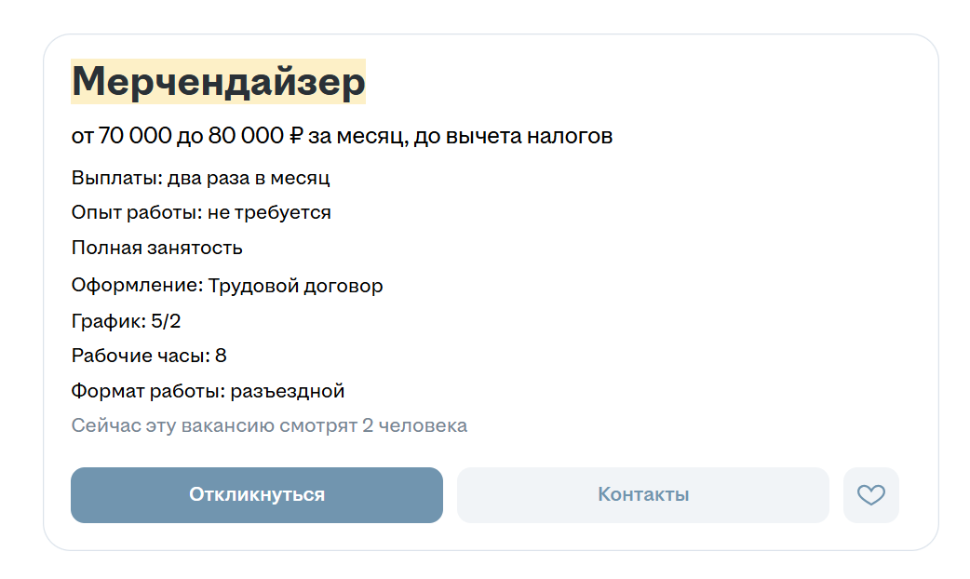Click the Откликнуться apply button

[257, 495]
